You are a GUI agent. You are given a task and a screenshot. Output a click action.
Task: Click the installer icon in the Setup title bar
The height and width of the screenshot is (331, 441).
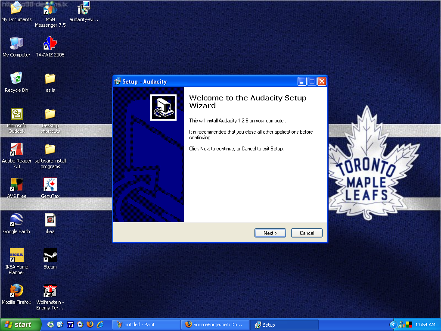(118, 81)
